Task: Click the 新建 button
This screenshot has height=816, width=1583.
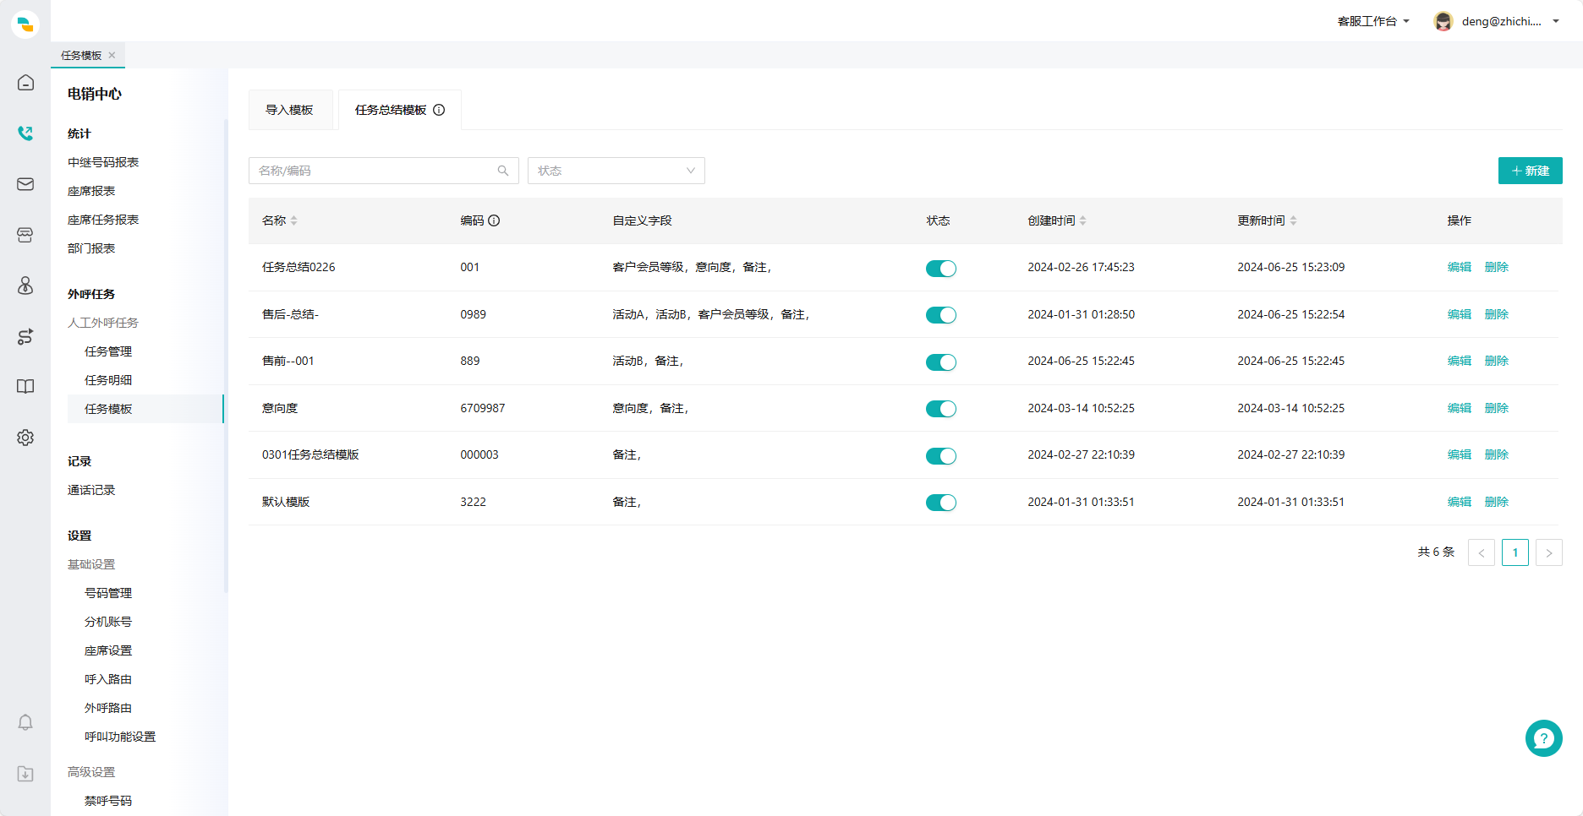Action: (x=1530, y=171)
